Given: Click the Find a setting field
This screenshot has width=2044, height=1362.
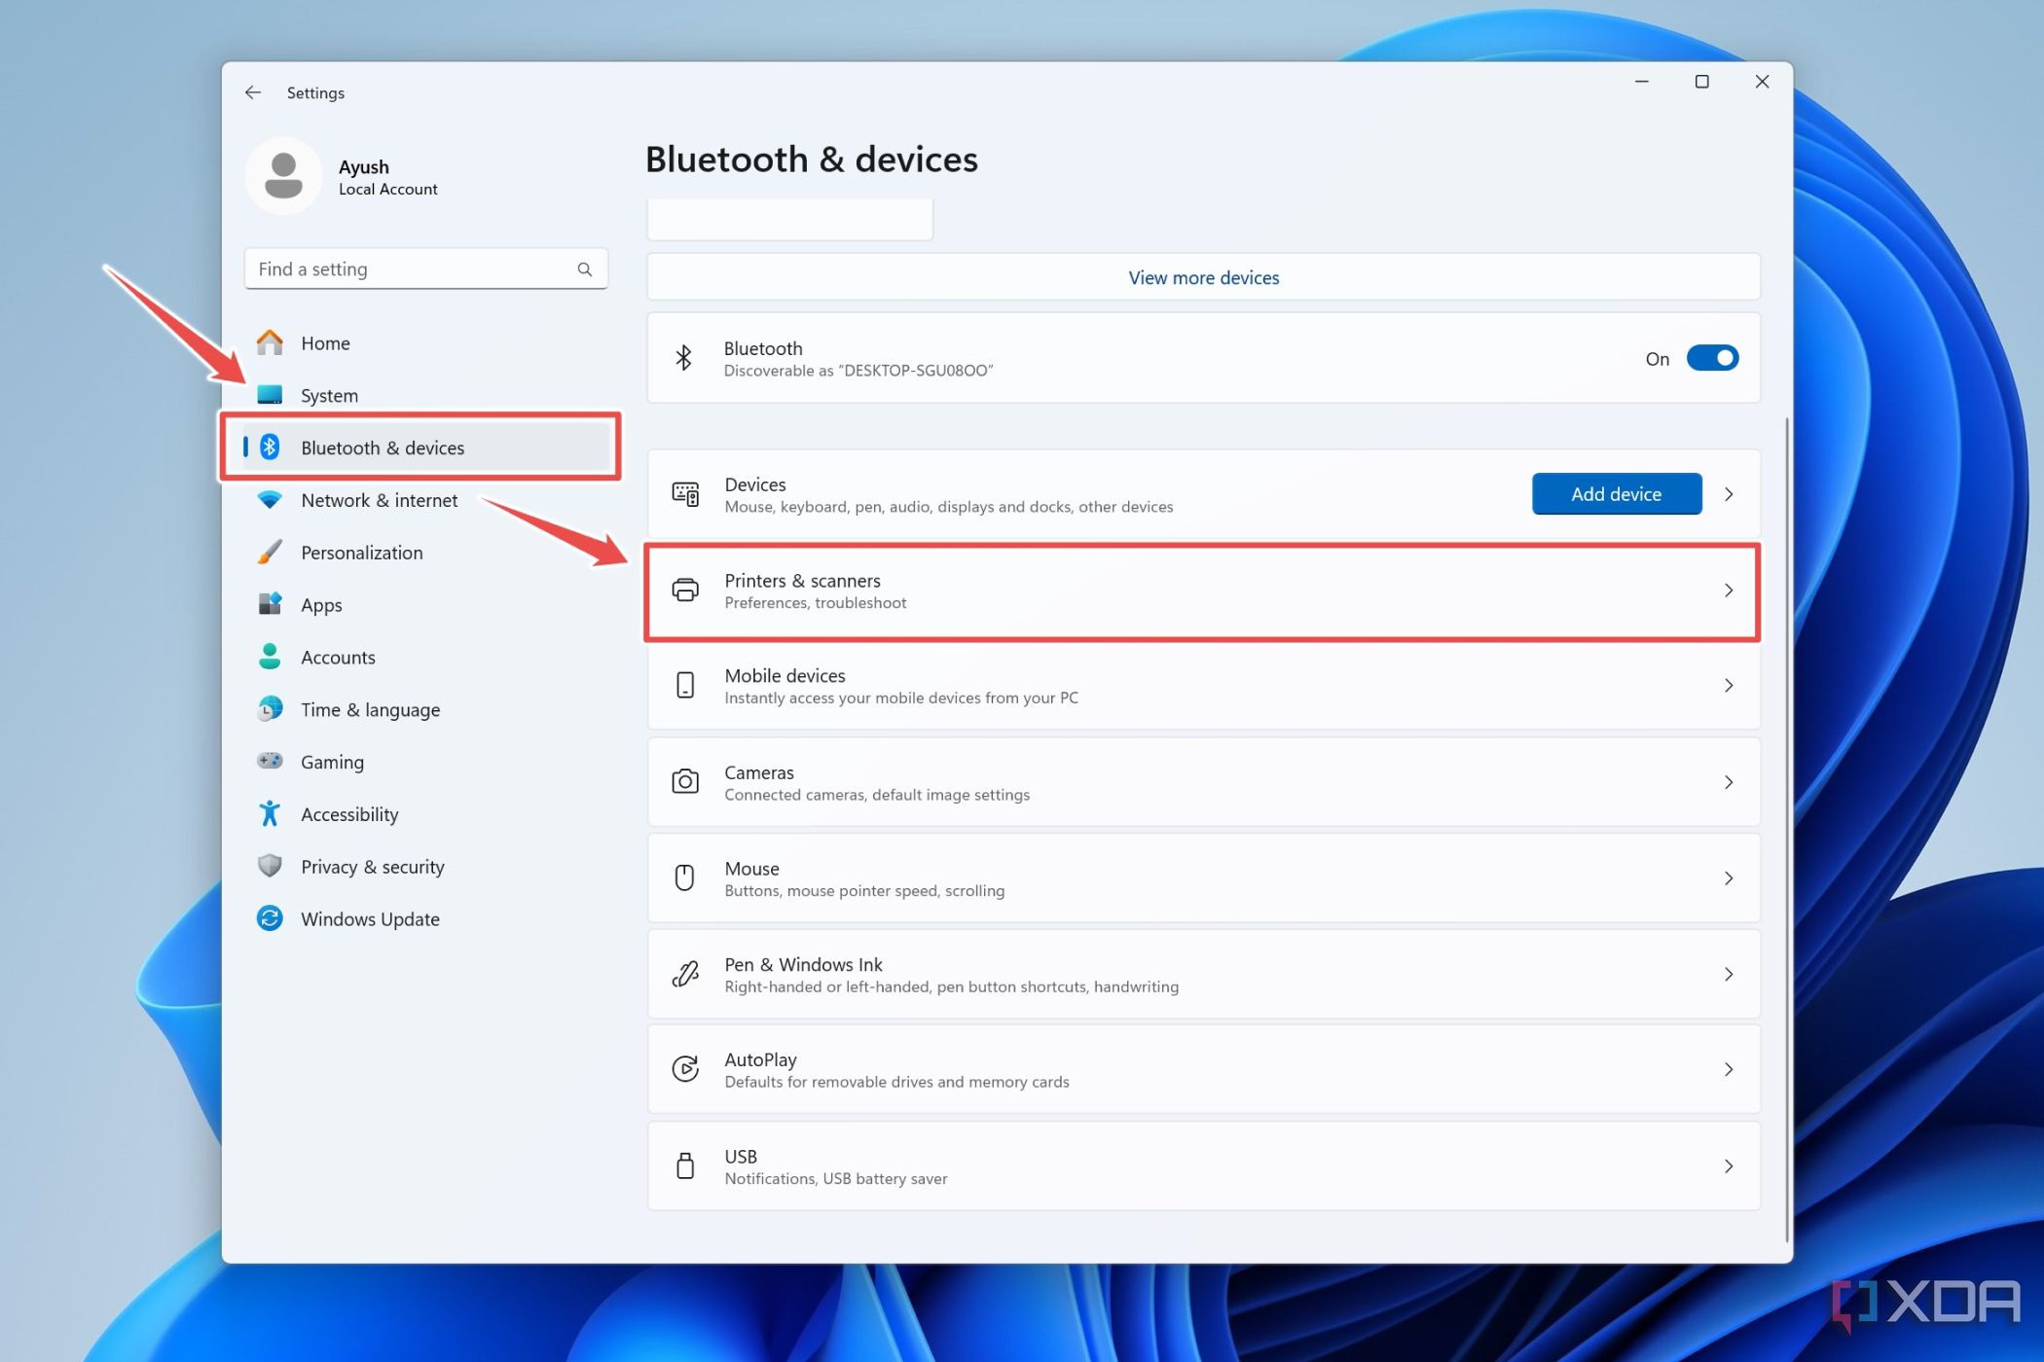Looking at the screenshot, I should (x=426, y=269).
